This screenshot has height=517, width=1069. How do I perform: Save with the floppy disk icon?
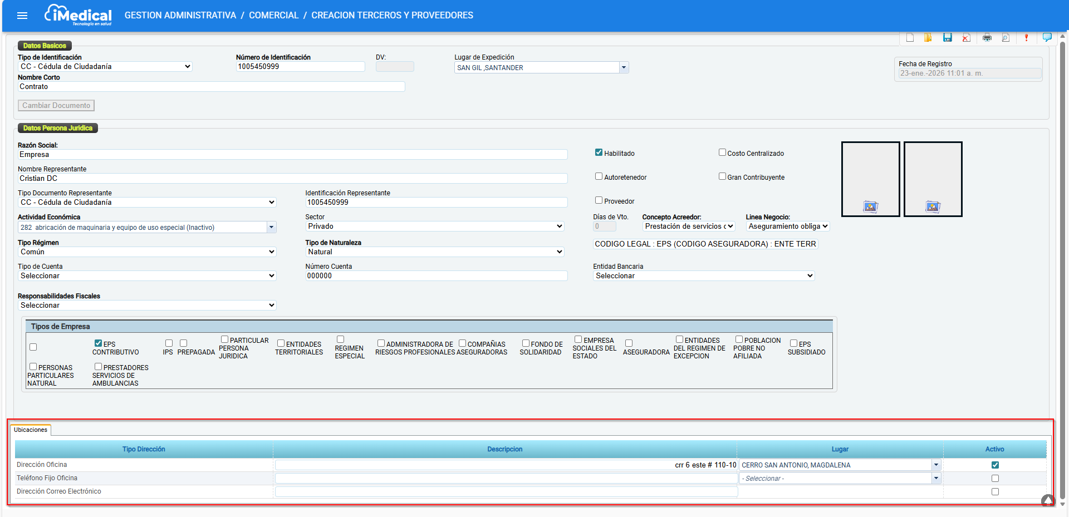tap(947, 38)
